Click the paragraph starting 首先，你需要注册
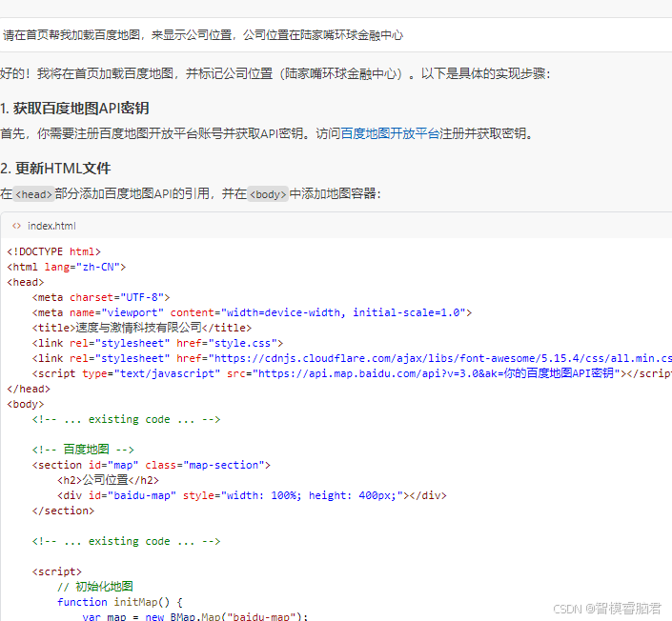 (268, 133)
